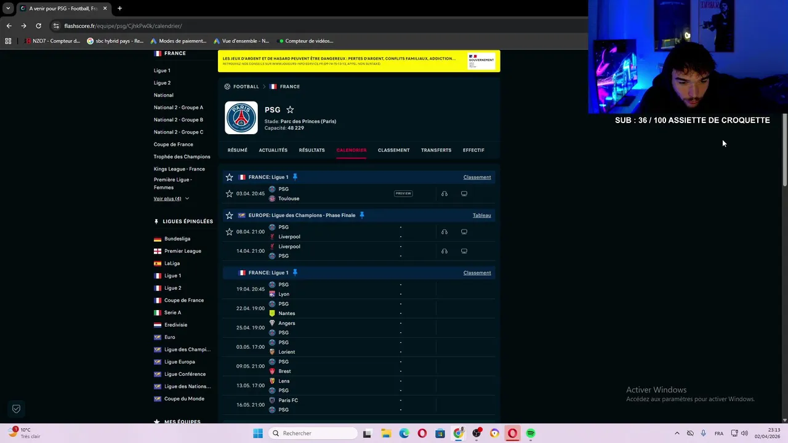Screen dimensions: 788x443
Task: Star the France Ligue 1 top league header
Action: click(230, 177)
